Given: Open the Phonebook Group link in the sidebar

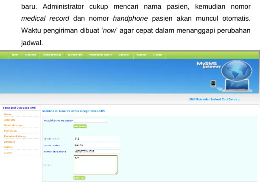Looking at the screenshot, I should click(14, 136).
